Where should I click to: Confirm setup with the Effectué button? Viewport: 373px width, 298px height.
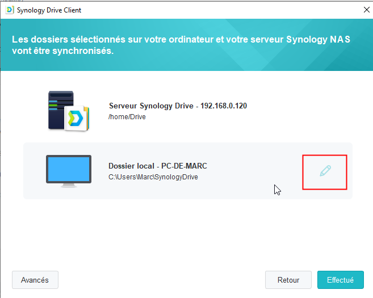point(341,280)
